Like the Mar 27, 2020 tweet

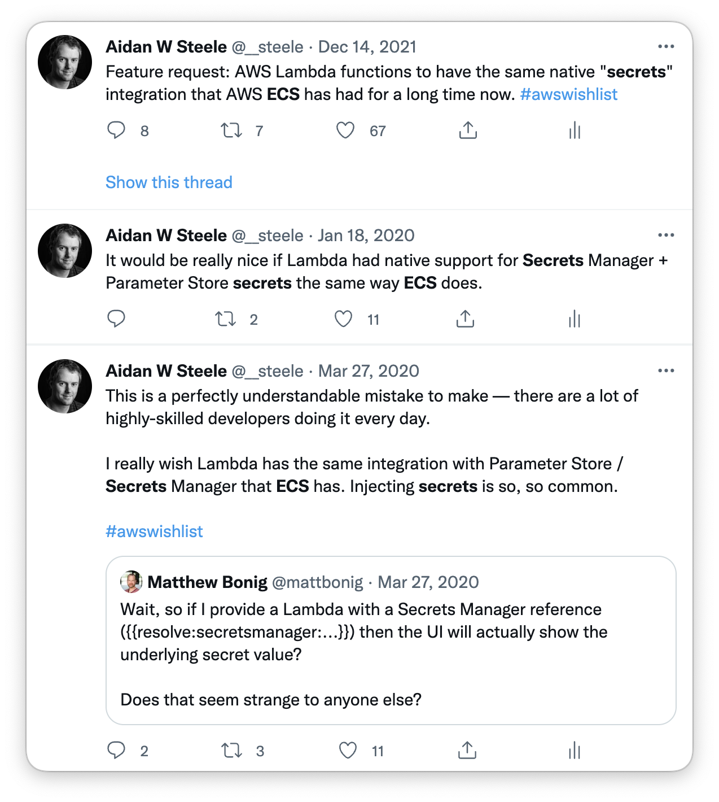[348, 751]
